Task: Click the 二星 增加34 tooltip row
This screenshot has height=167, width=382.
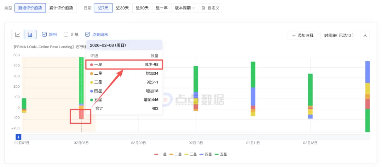Action: (x=124, y=74)
